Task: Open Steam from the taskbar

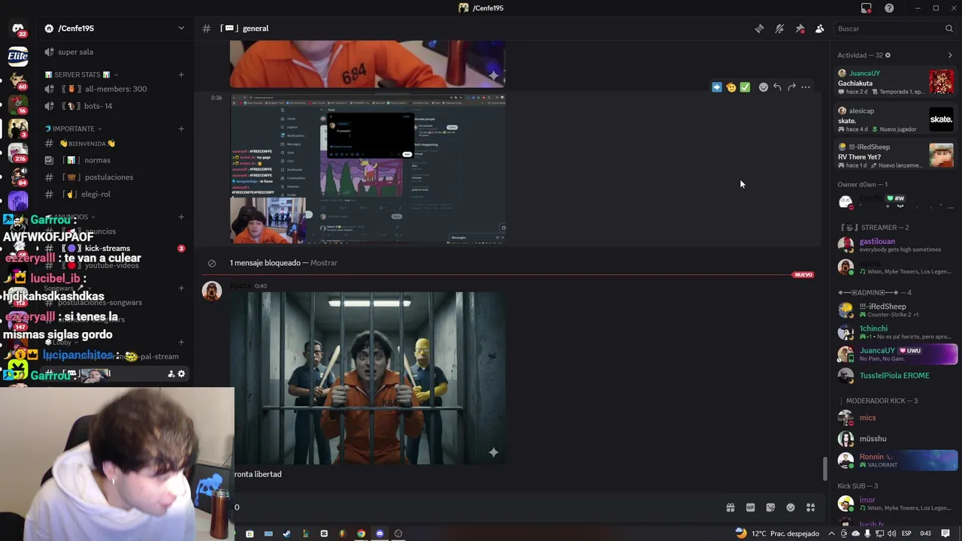Action: tap(286, 533)
